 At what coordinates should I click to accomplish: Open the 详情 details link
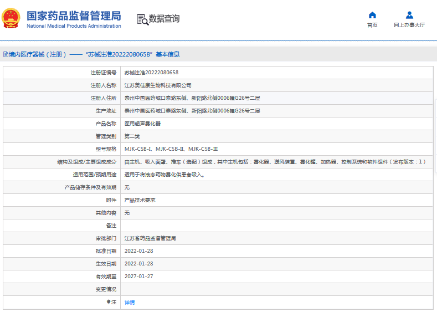(x=130, y=303)
